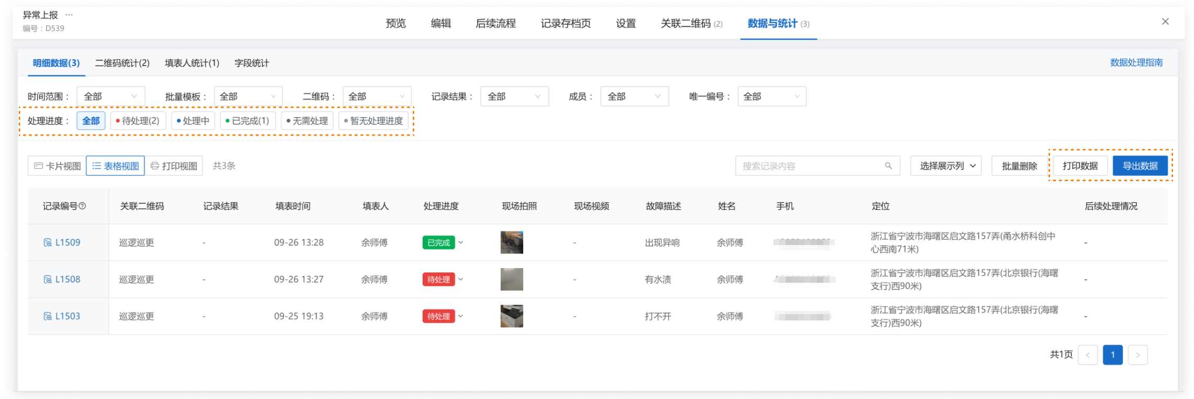Open the 数据处理指南 link
Viewport: 1194px width, 399px height.
[x=1136, y=63]
